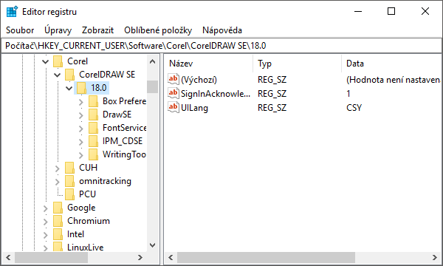Select the Chromium tree item label
Viewport: 443px width, 266px height.
(89, 221)
